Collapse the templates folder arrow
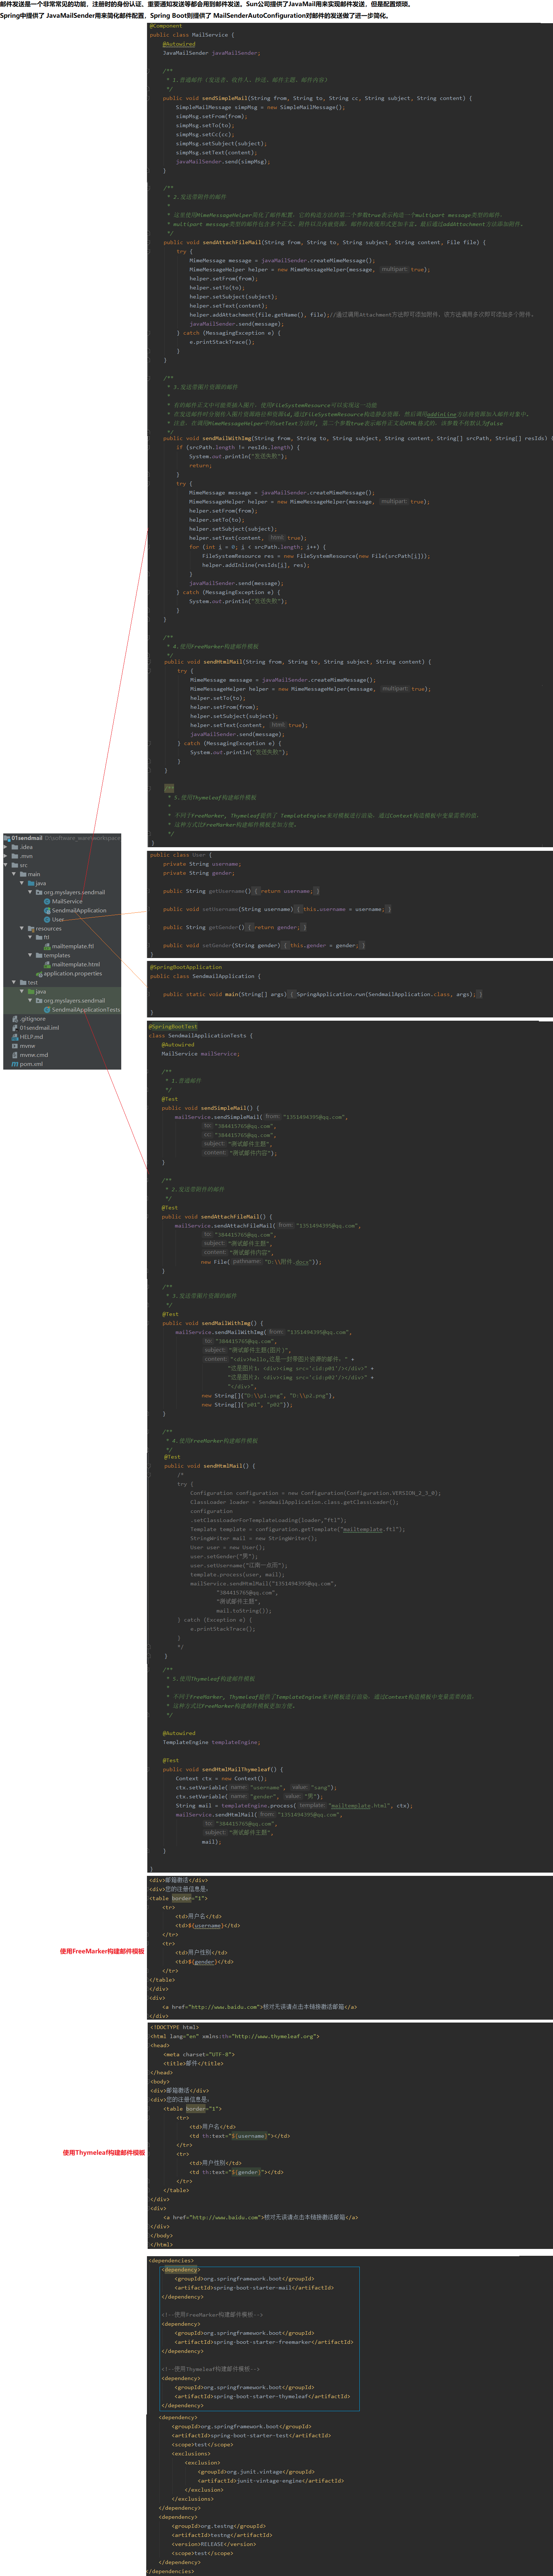This screenshot has width=553, height=2576. pos(30,955)
